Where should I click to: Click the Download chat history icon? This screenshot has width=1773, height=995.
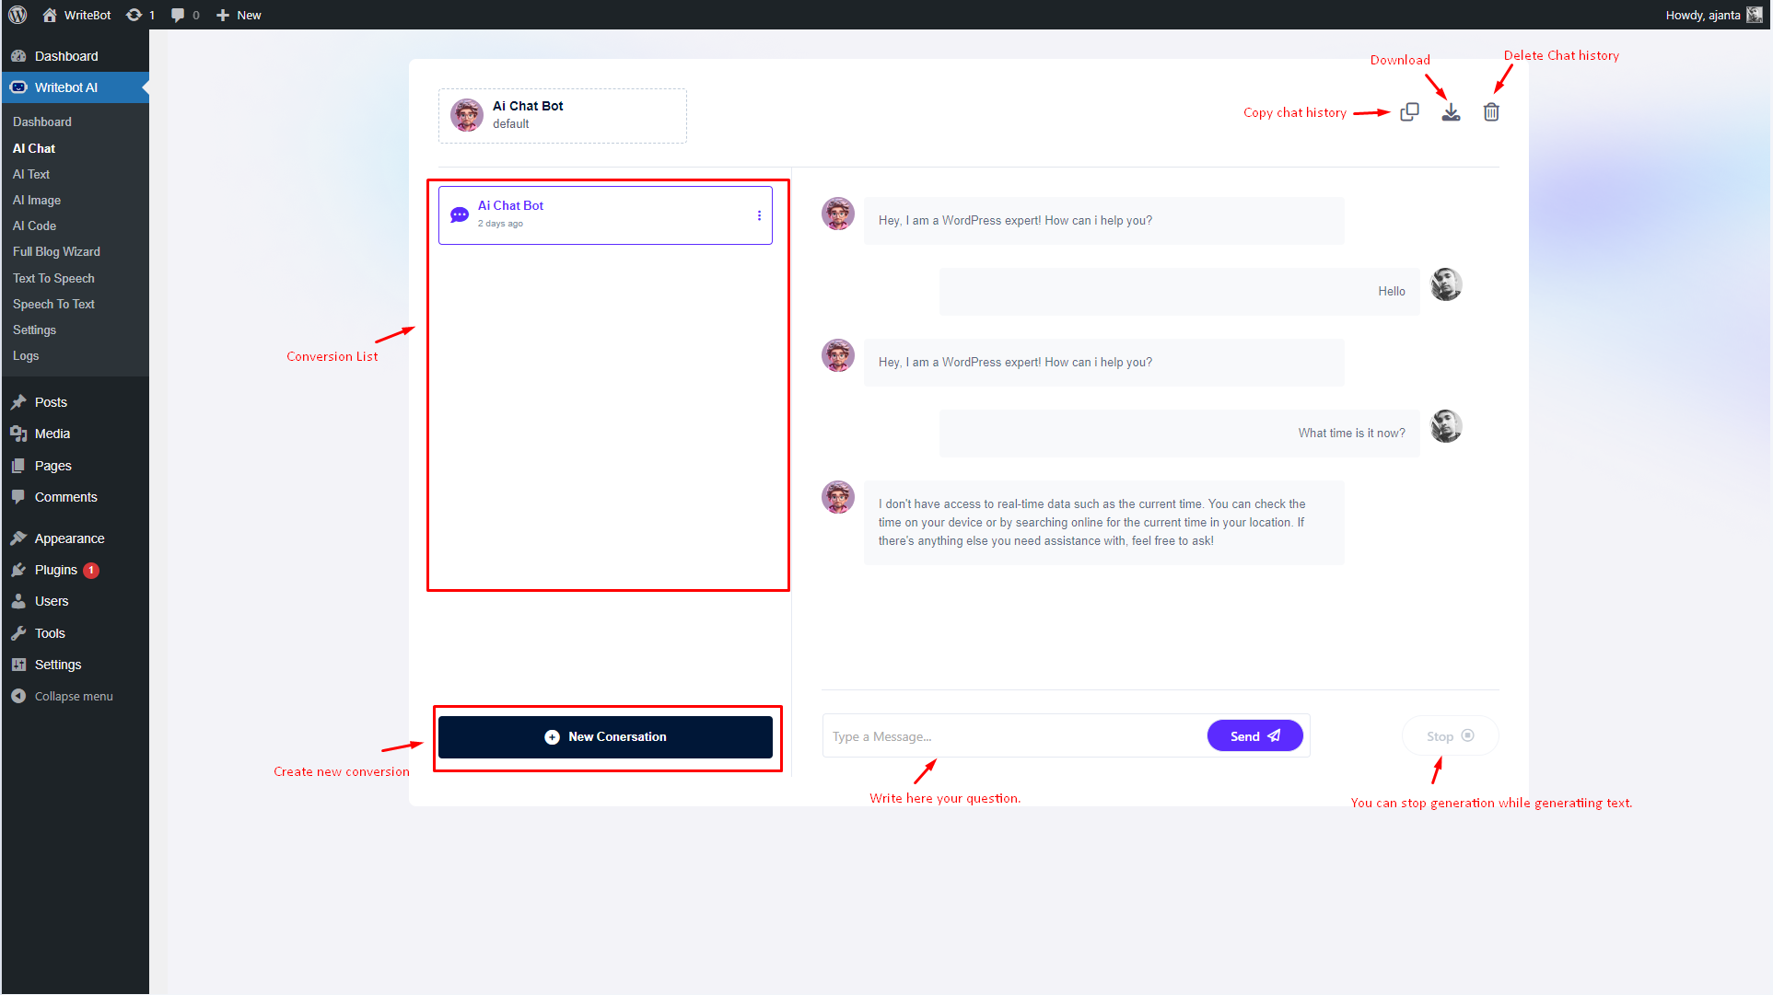[1451, 112]
